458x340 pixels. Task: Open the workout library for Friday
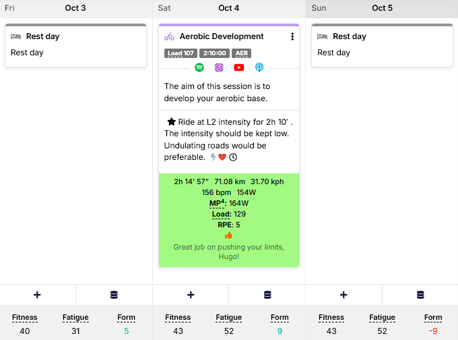pyautogui.click(x=114, y=295)
